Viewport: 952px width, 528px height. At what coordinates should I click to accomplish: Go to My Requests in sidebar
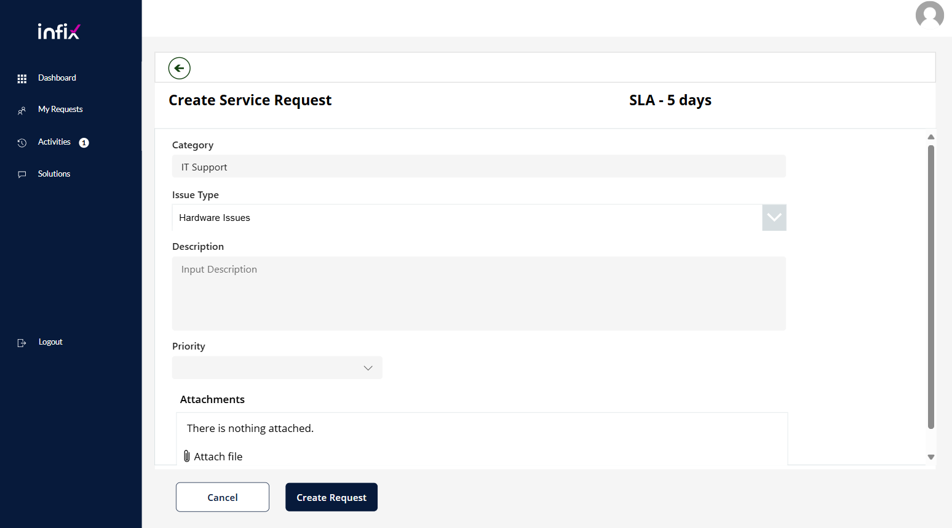tap(60, 110)
